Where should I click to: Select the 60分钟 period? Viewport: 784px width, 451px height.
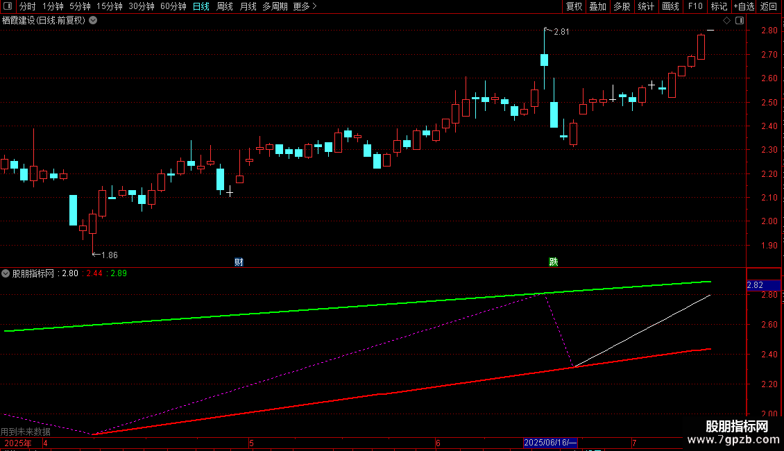[173, 6]
